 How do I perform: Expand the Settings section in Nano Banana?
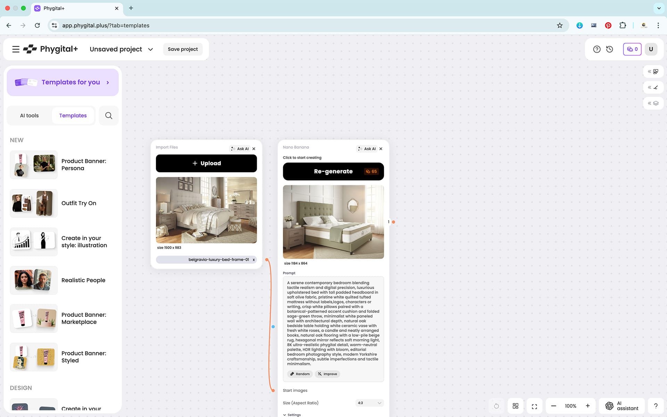(x=292, y=415)
